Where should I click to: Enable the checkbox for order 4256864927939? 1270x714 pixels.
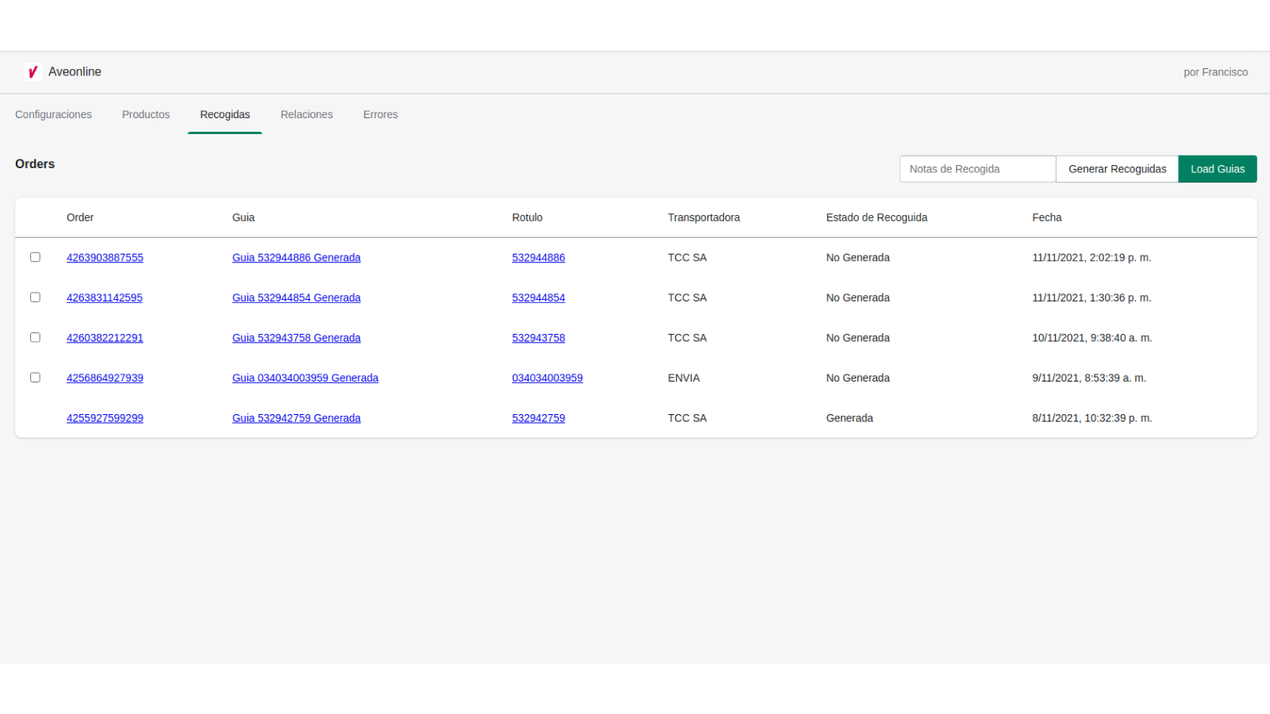(35, 378)
